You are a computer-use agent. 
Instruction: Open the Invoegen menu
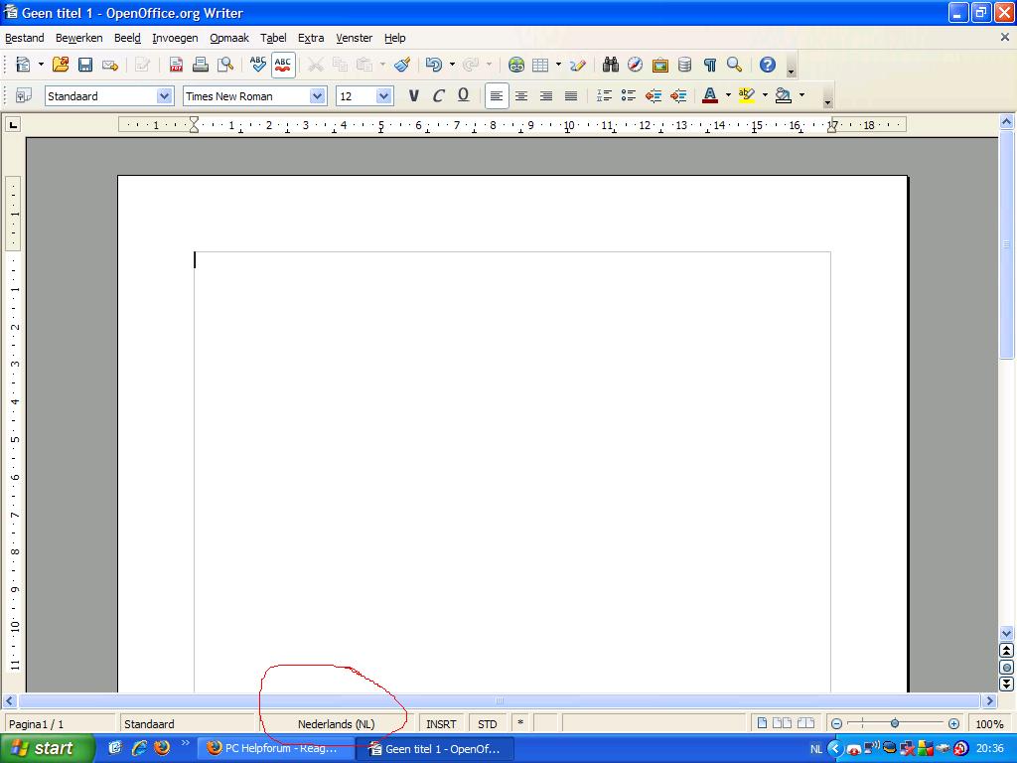(x=175, y=39)
